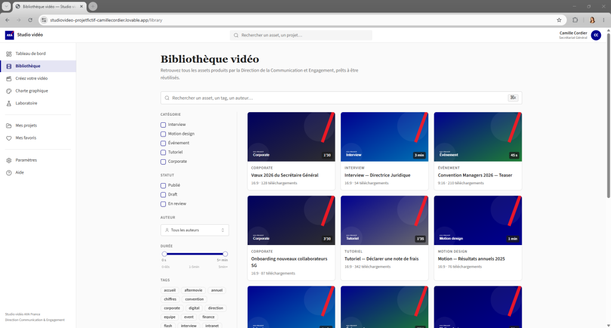Open the Chrome profile avatar

(592, 20)
